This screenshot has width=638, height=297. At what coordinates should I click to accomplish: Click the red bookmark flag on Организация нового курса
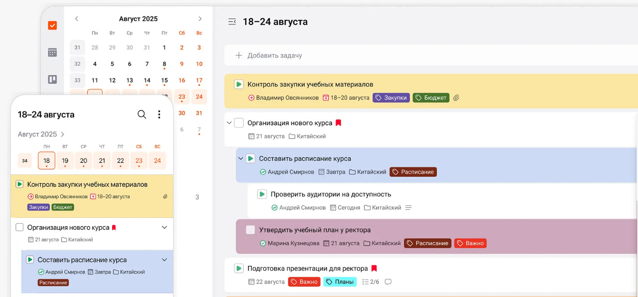pos(338,122)
